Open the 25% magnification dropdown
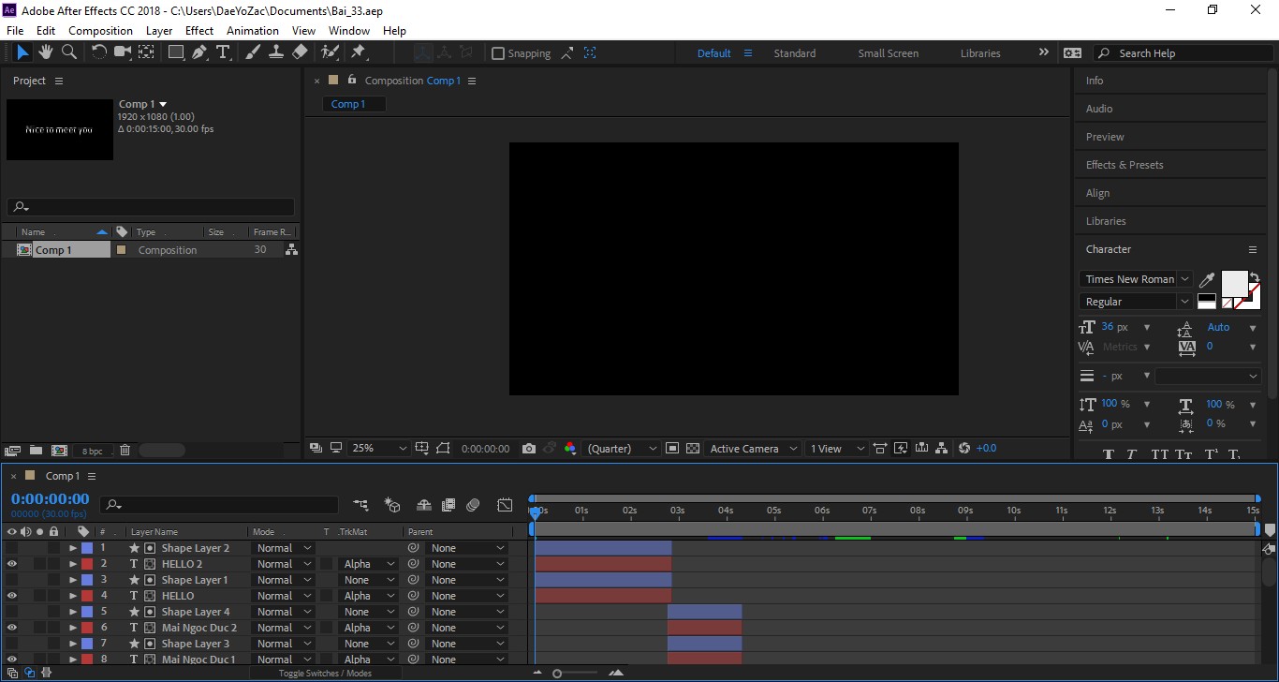Viewport: 1279px width, 682px height. pos(379,449)
